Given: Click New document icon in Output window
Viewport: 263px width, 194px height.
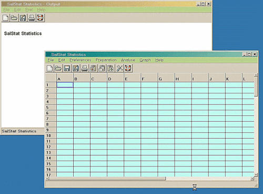Looking at the screenshot, I should click(x=6, y=18).
